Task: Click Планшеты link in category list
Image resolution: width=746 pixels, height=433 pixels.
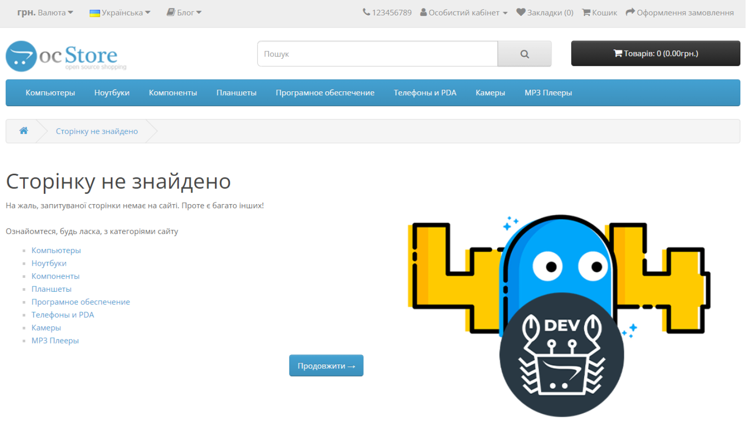Action: 51,289
